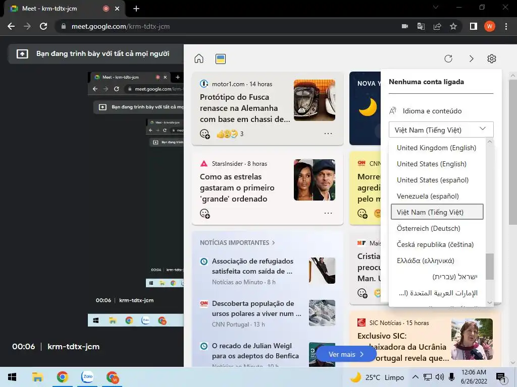
Task: Click the address bar URL
Action: 121,26
